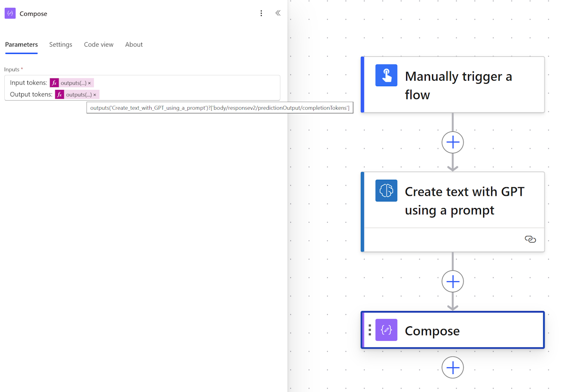Remove the Output tokens expression chip
The image size is (564, 392).
(x=95, y=95)
